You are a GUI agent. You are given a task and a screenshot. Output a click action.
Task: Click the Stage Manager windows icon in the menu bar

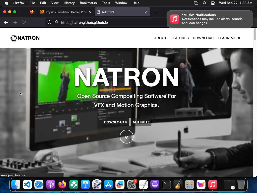point(196,3)
